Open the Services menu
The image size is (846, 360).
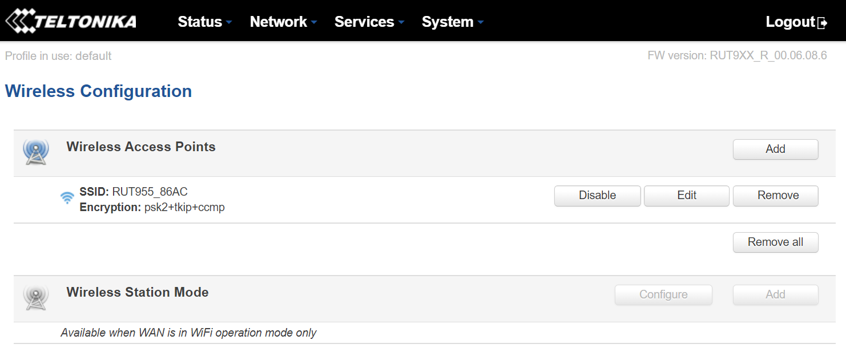[369, 22]
